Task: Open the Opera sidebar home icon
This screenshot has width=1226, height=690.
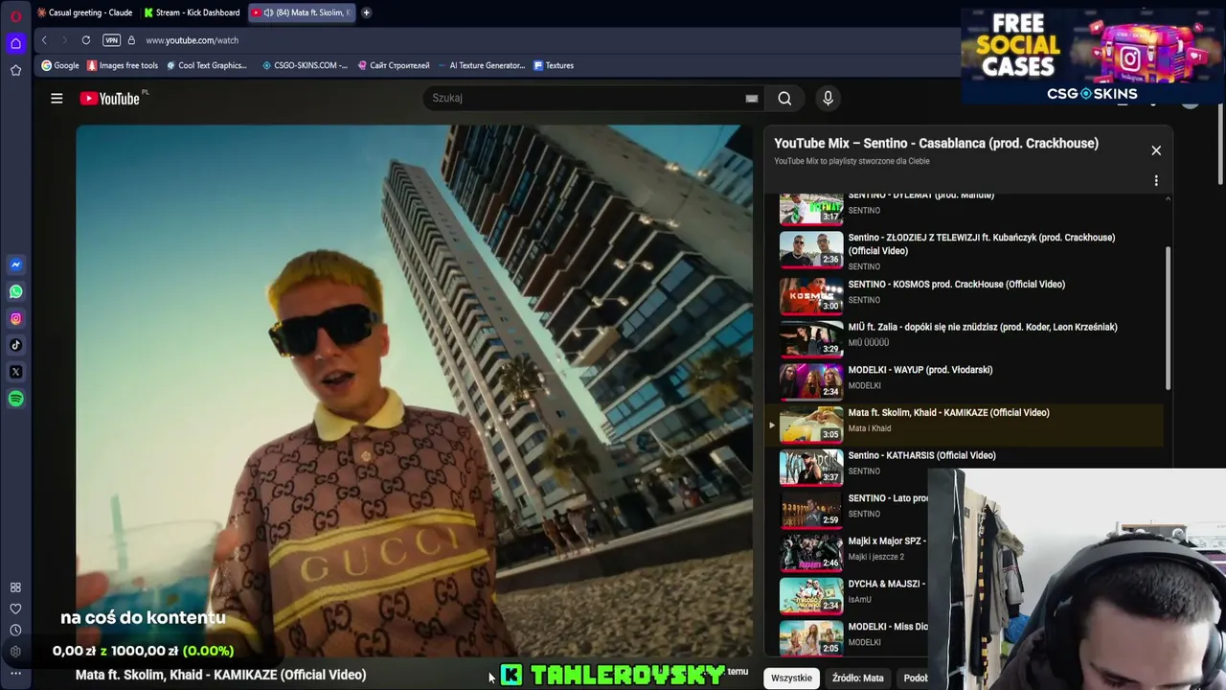Action: 15,43
